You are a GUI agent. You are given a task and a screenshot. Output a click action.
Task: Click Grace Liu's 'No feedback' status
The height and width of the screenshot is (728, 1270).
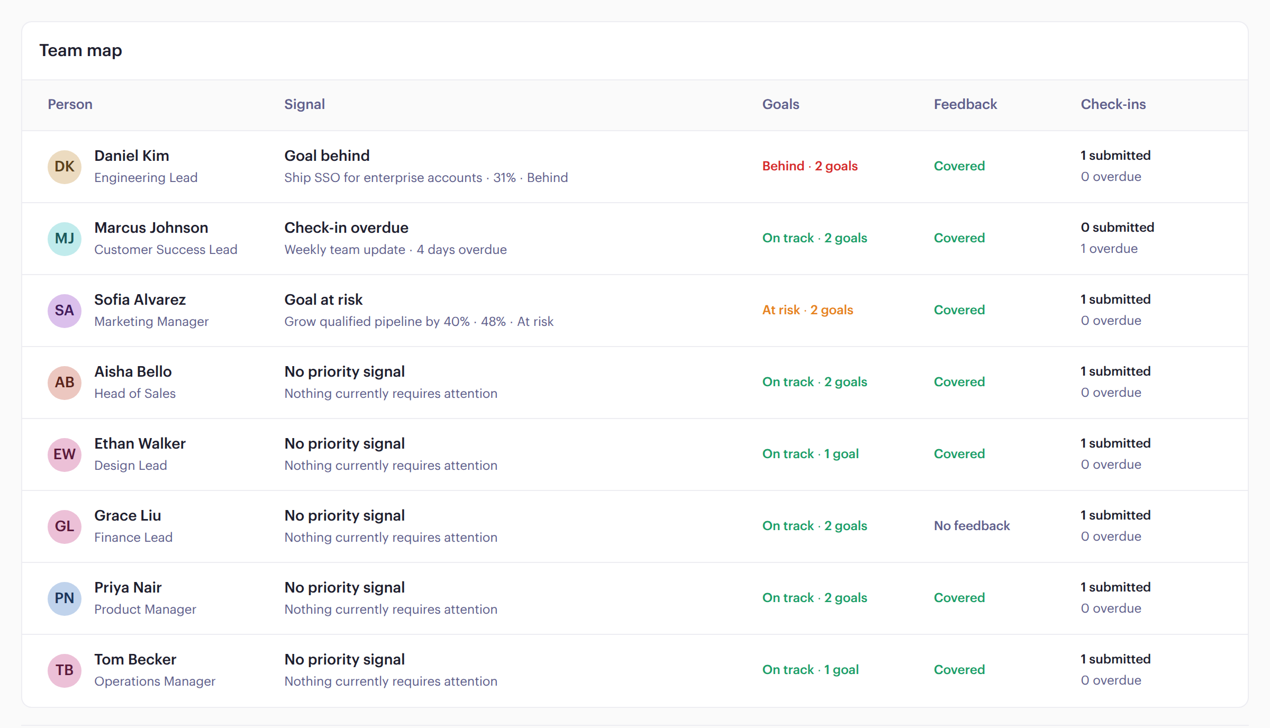point(972,526)
